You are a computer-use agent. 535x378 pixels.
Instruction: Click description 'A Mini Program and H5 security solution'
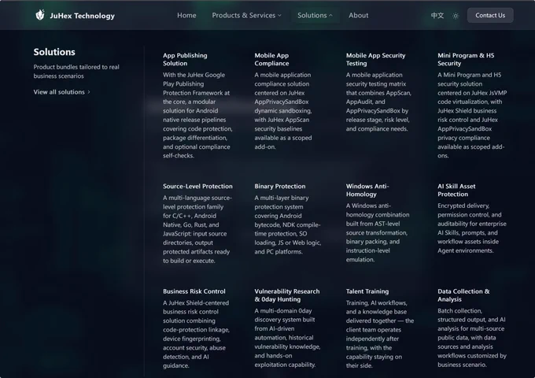coord(472,115)
